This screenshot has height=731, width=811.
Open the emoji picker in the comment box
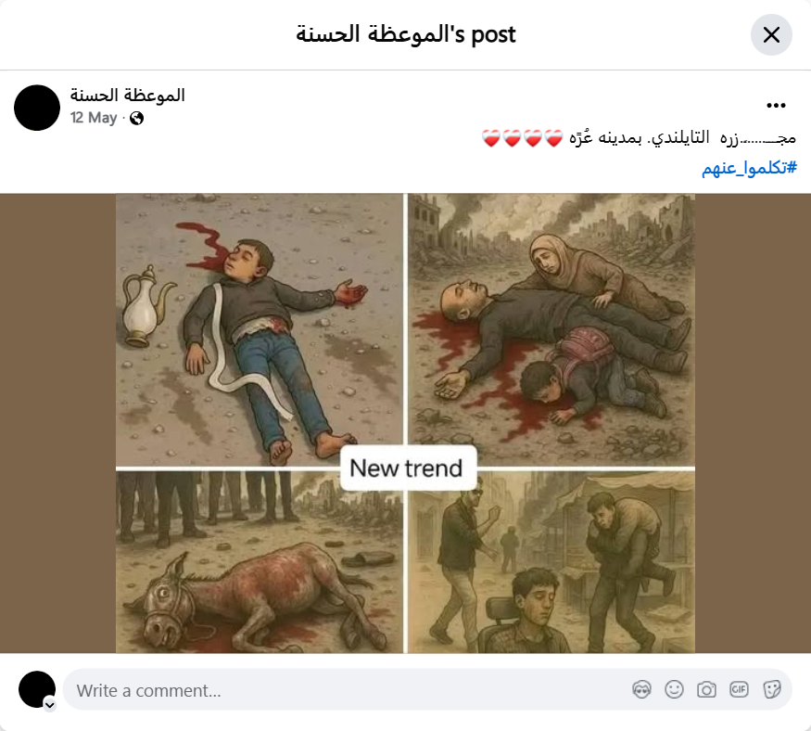tap(674, 689)
